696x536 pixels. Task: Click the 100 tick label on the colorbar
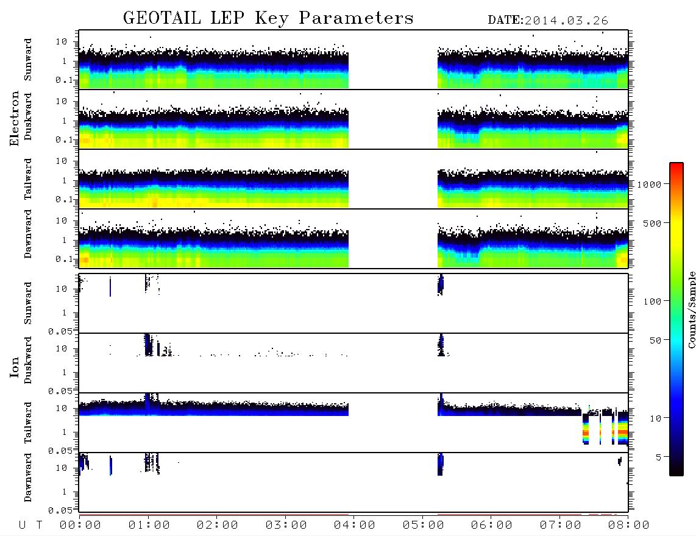[652, 301]
